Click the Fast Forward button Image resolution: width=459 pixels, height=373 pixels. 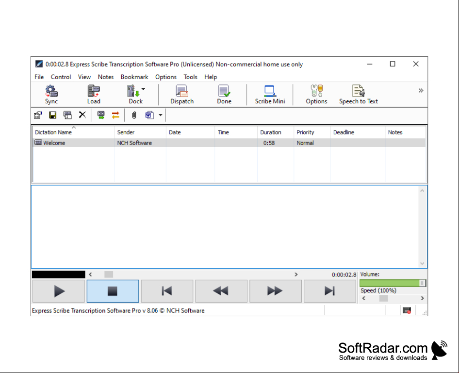(x=275, y=291)
